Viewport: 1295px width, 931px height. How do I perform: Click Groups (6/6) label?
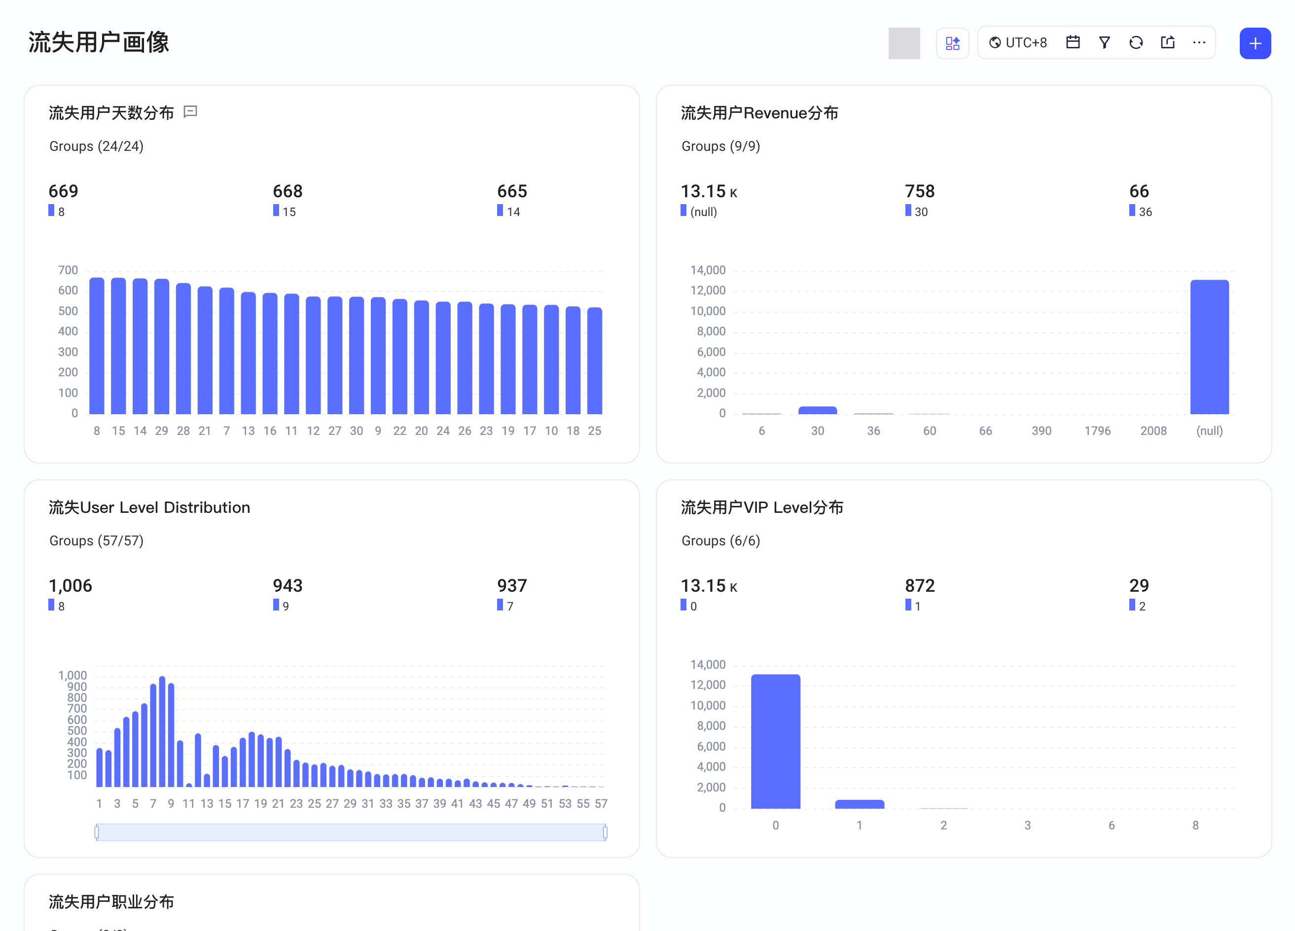pyautogui.click(x=720, y=540)
